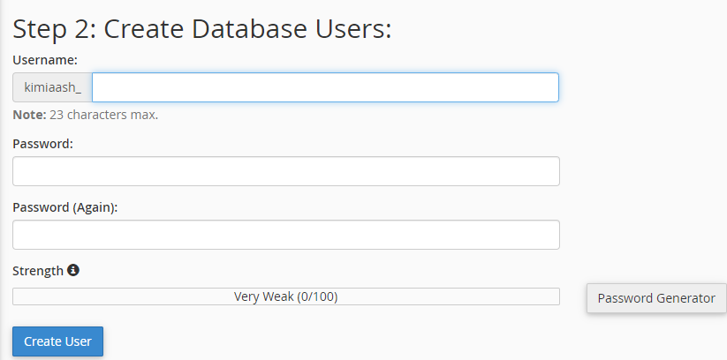Choose the gray Password Generator button
727x360 pixels.
[656, 298]
